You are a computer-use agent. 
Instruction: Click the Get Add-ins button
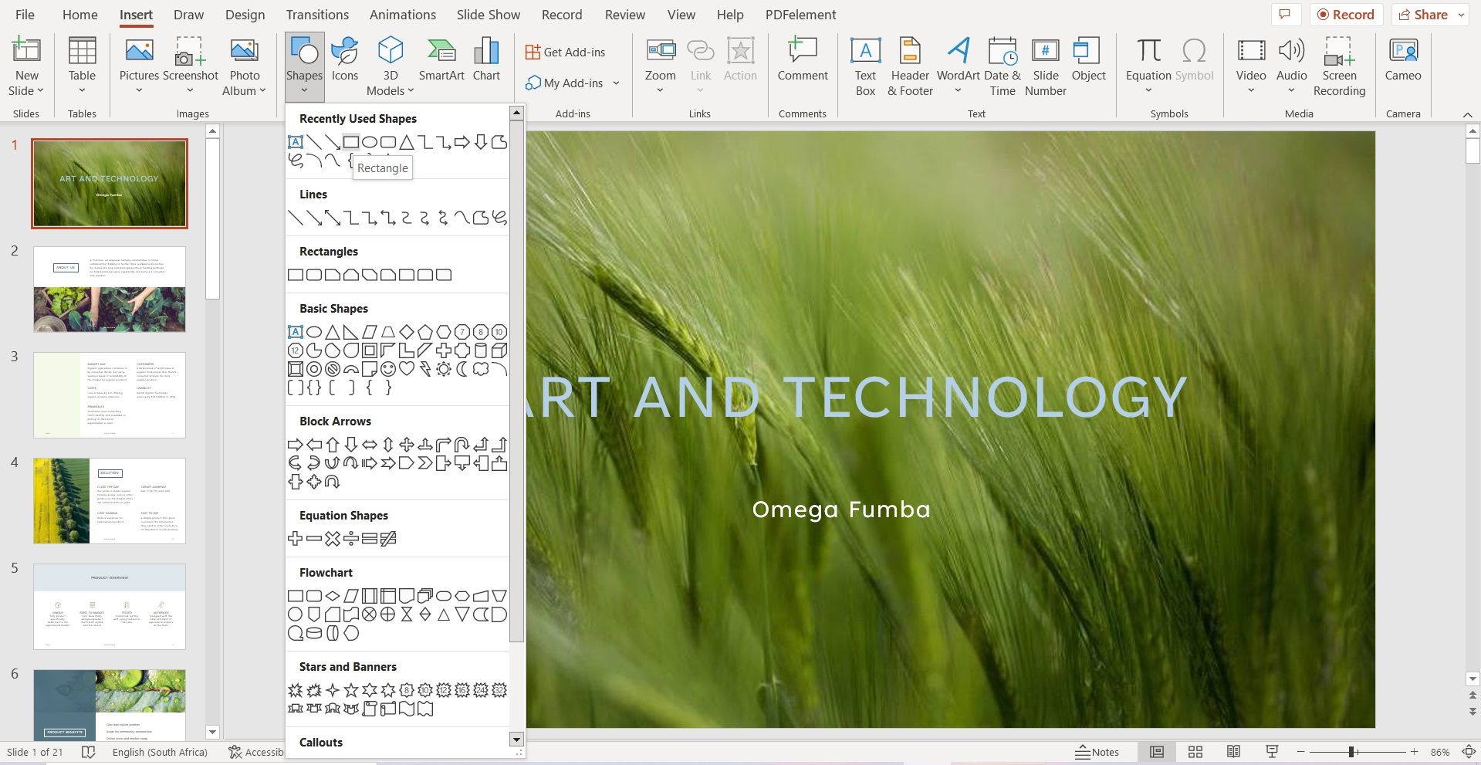click(x=566, y=52)
